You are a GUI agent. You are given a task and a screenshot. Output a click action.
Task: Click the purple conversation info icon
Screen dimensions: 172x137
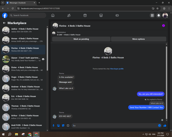coord(163,26)
